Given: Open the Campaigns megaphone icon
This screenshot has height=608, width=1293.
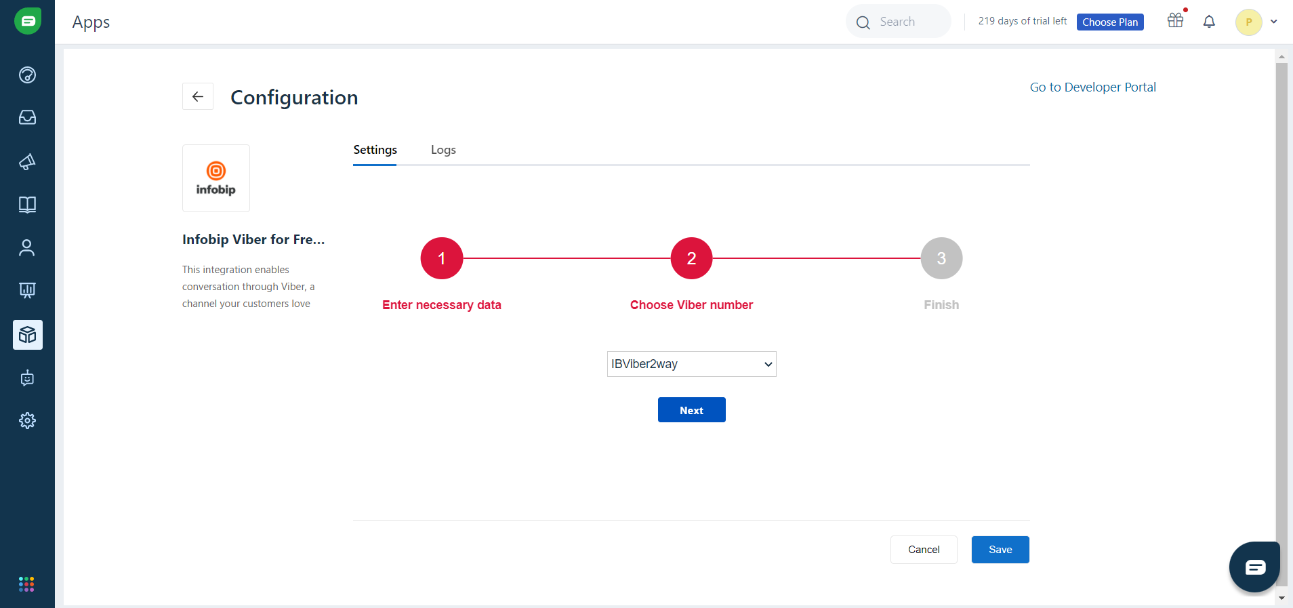Looking at the screenshot, I should [x=27, y=161].
